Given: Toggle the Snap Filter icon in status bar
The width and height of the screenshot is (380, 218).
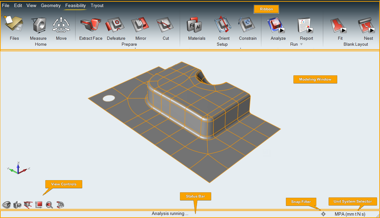Looking at the screenshot, I should click(323, 214).
